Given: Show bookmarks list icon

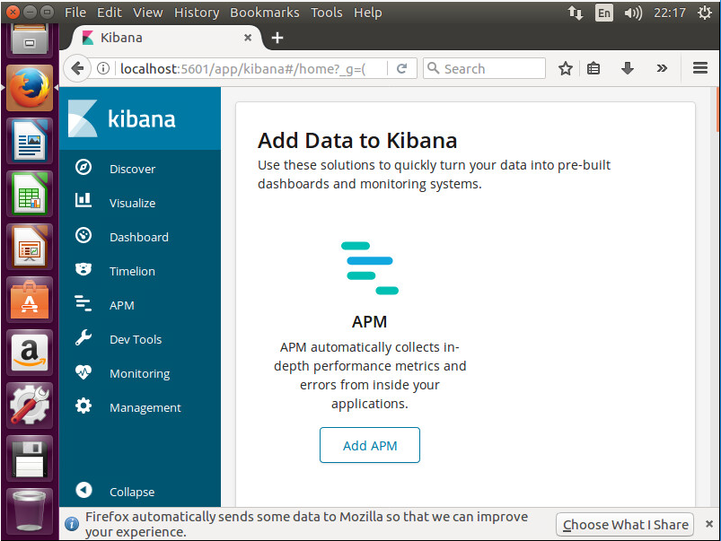Looking at the screenshot, I should (x=594, y=68).
